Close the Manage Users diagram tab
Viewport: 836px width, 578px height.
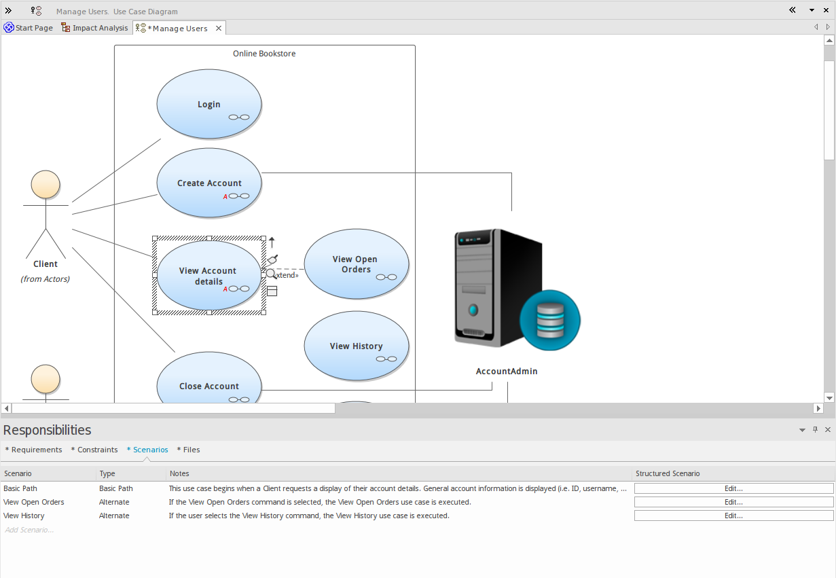(x=219, y=29)
